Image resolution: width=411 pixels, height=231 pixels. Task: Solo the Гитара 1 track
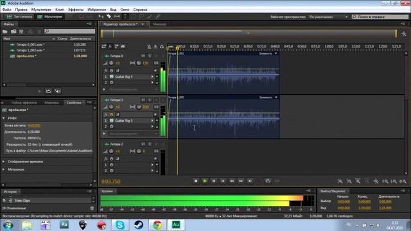[x=150, y=100]
